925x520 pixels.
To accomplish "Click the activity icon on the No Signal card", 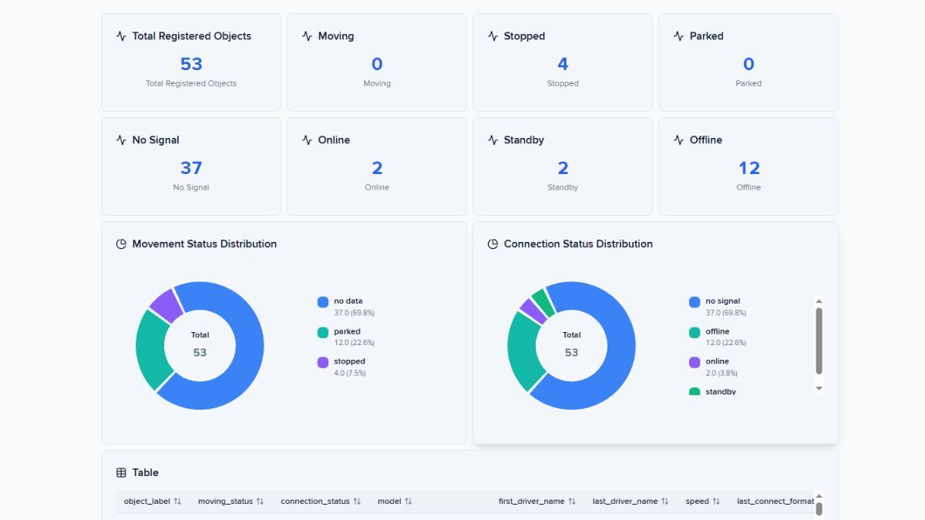I will click(122, 139).
